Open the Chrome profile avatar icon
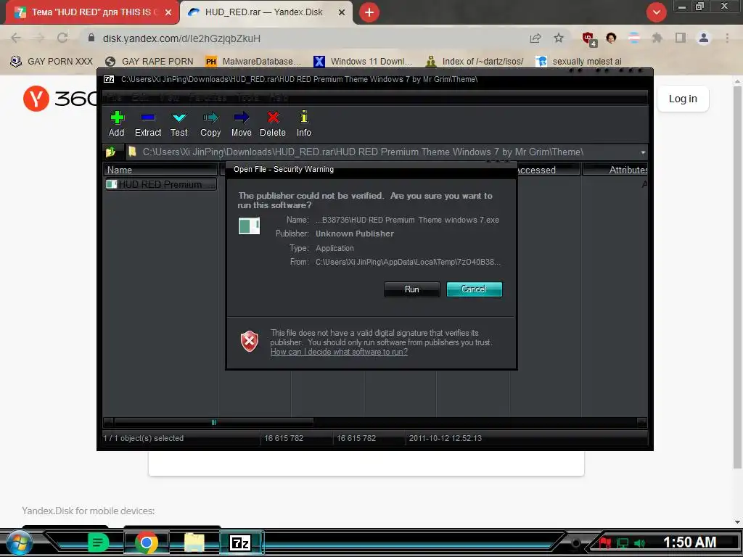This screenshot has width=743, height=557. 704,38
